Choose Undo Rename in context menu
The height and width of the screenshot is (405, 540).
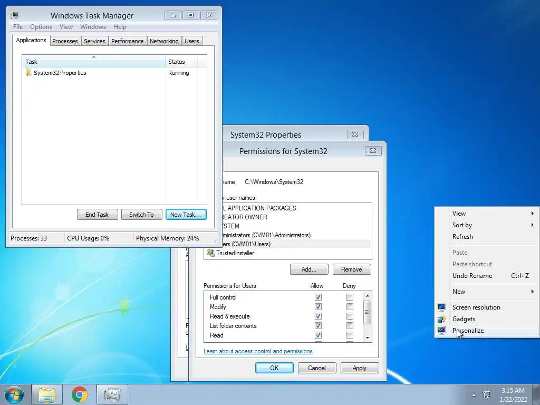(x=486, y=276)
